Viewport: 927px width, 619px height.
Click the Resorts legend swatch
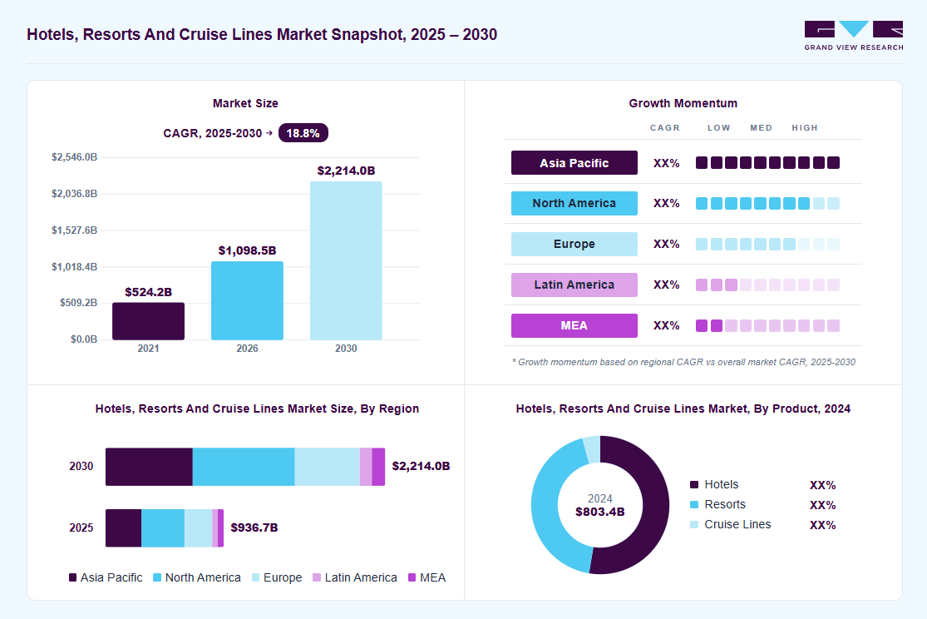[x=694, y=505]
